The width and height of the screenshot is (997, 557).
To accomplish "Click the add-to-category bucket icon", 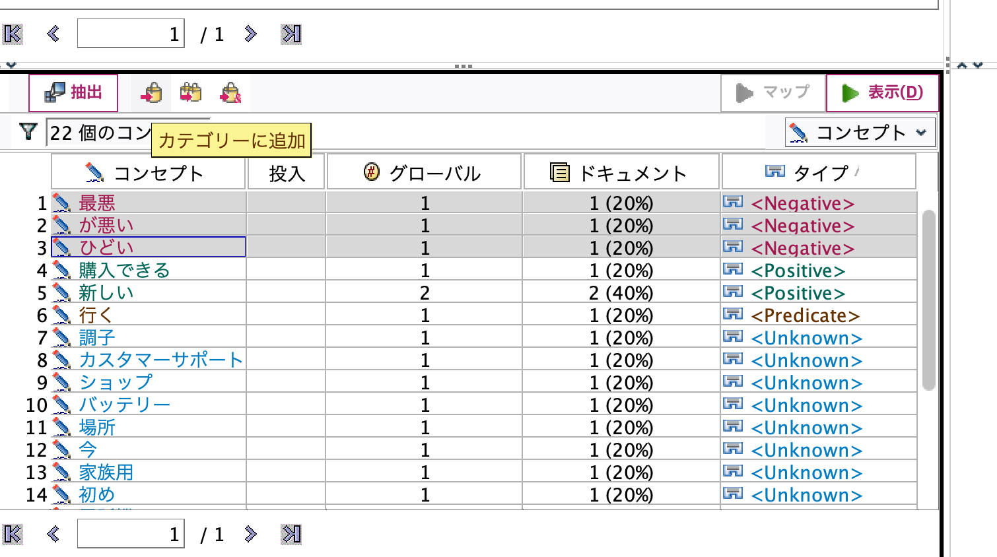I will pos(151,92).
